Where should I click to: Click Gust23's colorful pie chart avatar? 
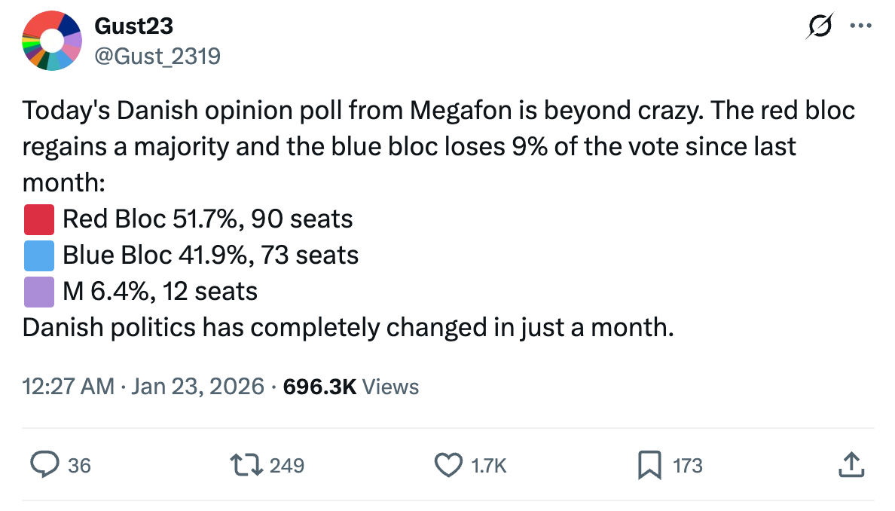52,41
